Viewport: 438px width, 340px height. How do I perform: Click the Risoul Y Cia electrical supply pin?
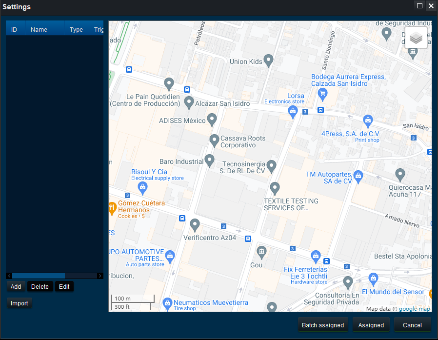click(142, 187)
